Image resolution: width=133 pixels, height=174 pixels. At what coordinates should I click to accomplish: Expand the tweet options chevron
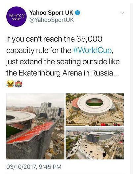[x=122, y=13]
